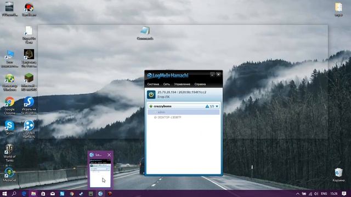Open the notepad icon at the top center of desktop
This screenshot has height=197, width=351.
(x=145, y=33)
